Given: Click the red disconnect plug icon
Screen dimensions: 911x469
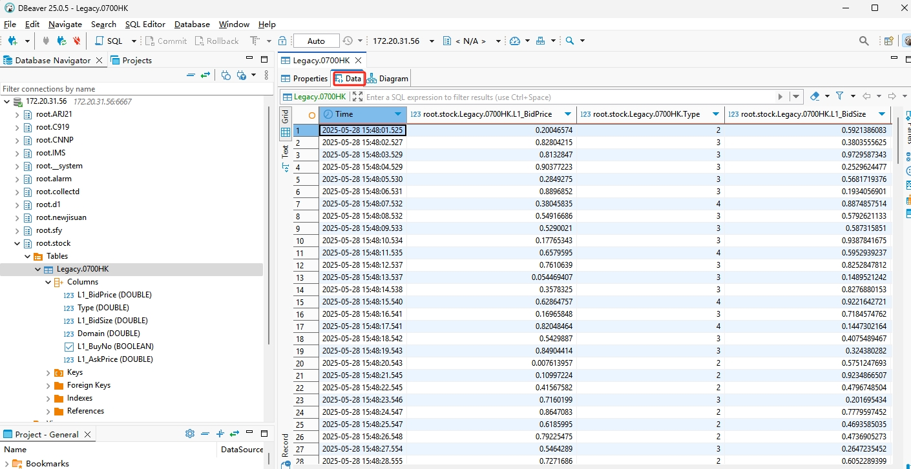Looking at the screenshot, I should click(x=77, y=41).
